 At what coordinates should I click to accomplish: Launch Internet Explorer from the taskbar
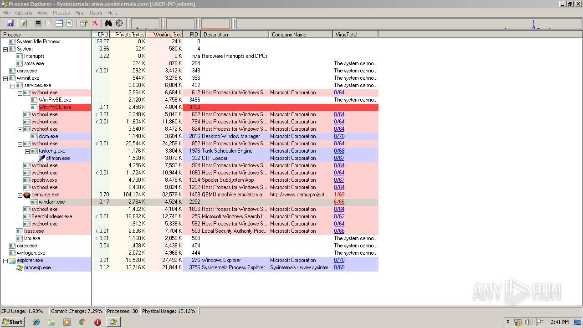coord(36,322)
